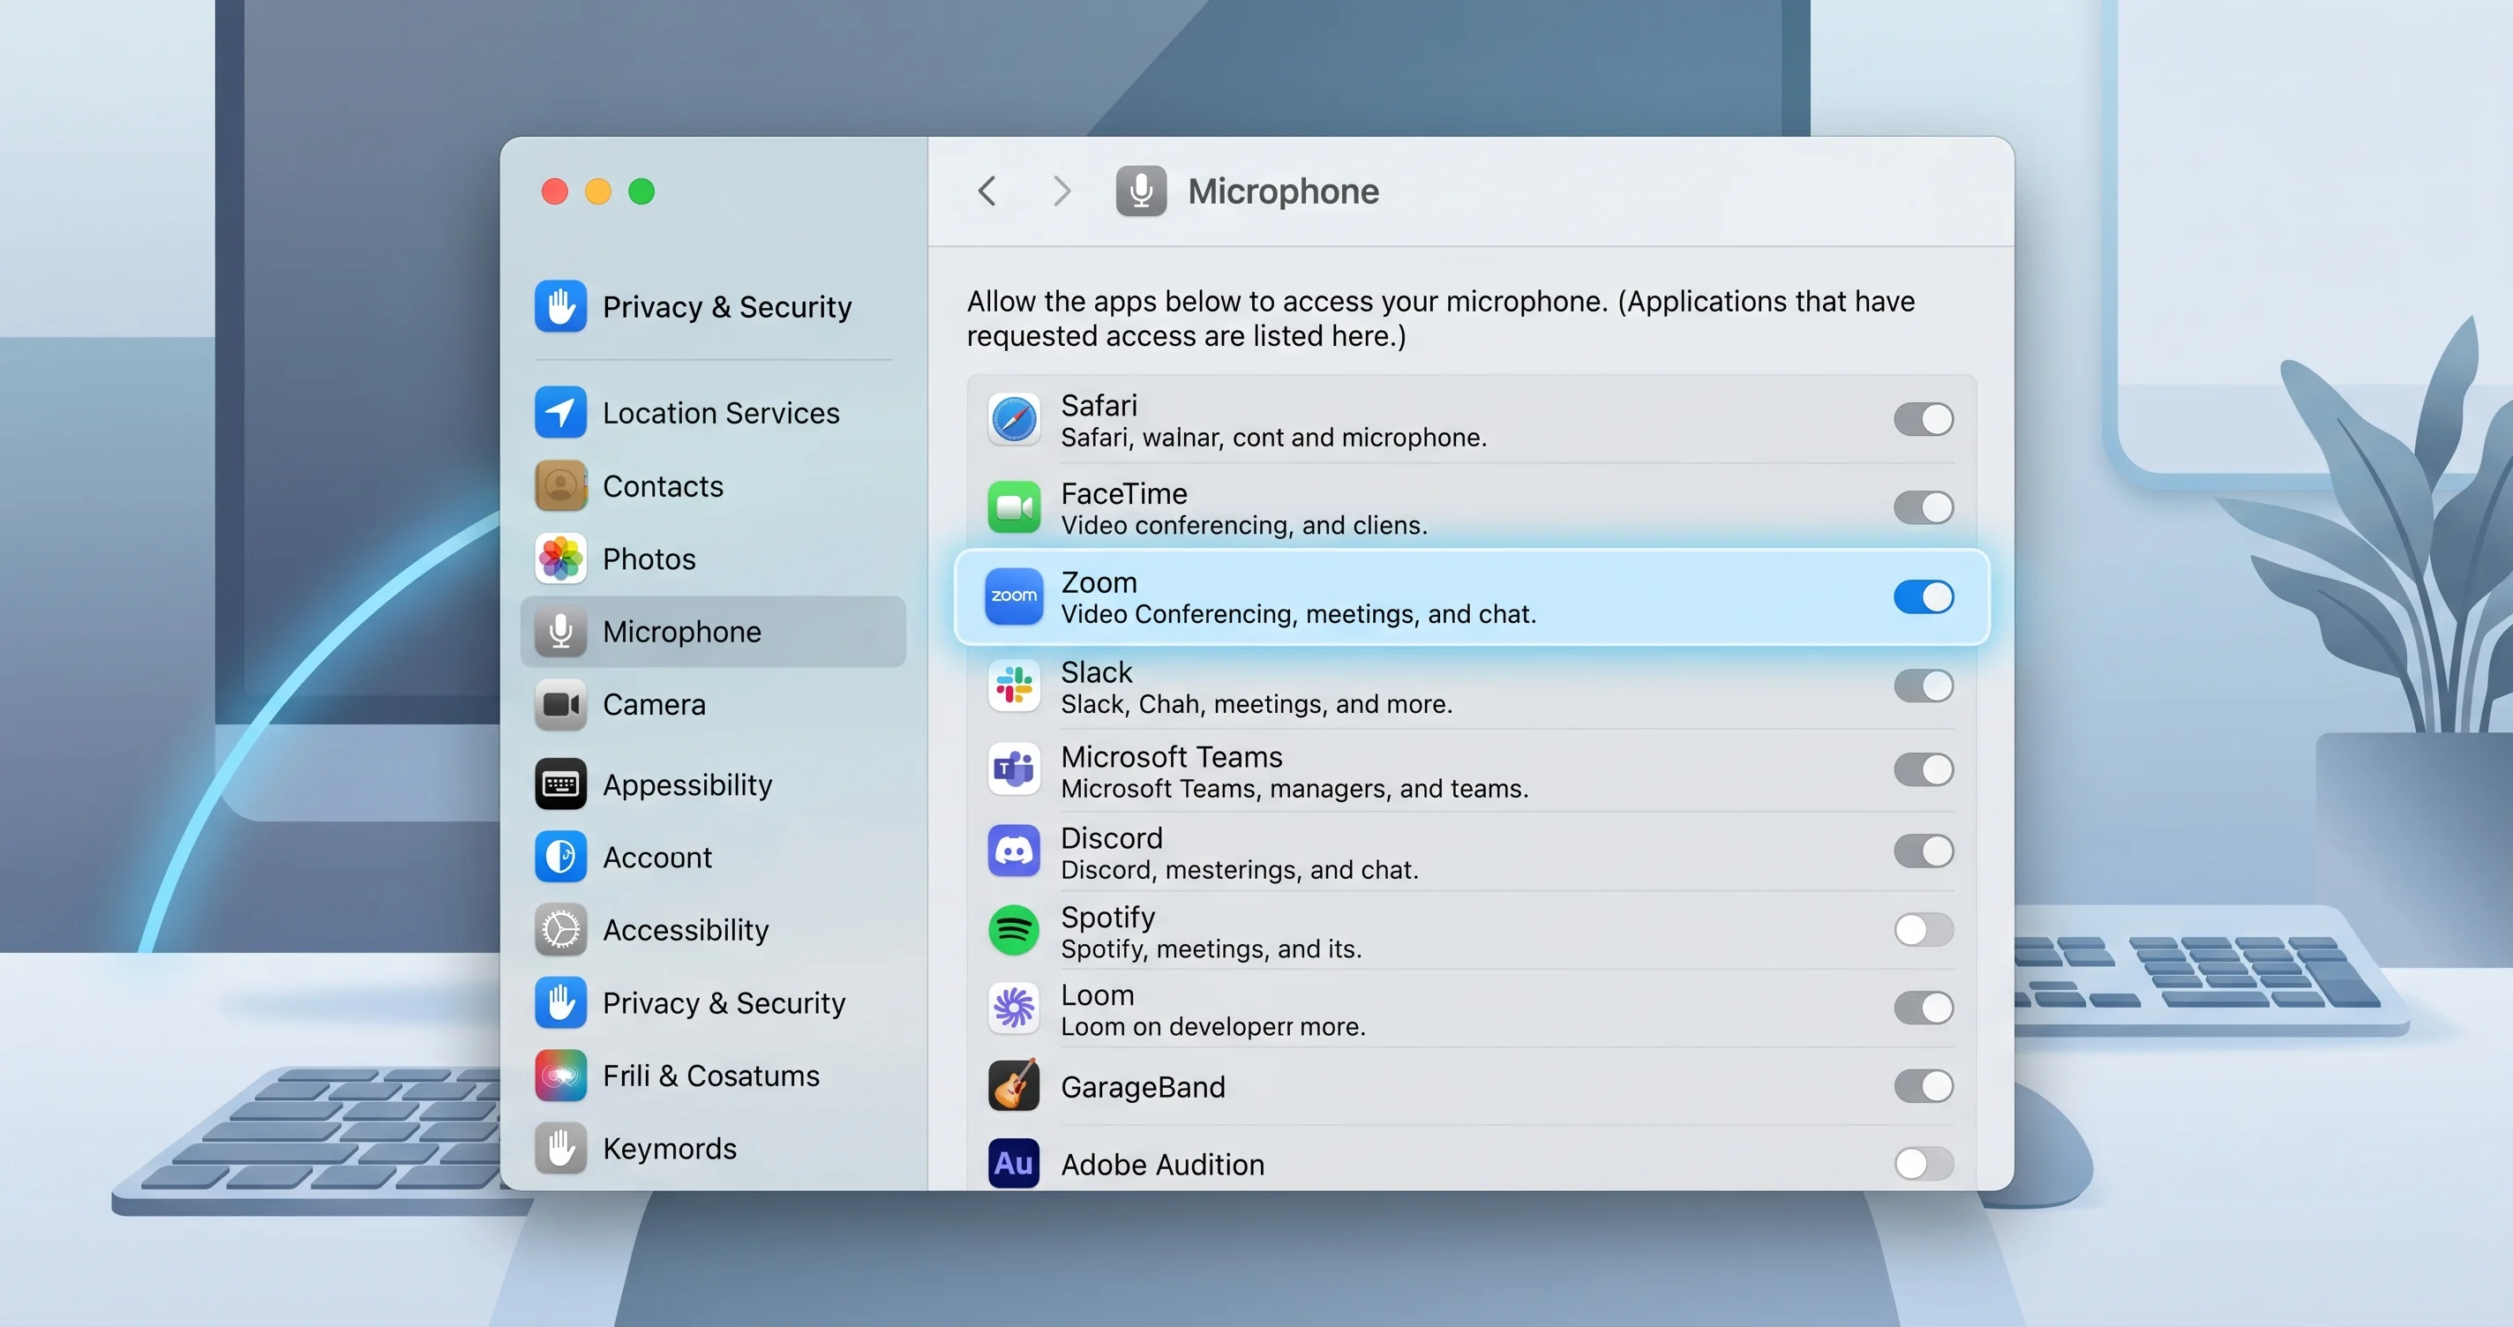
Task: Click the Adobe Audition Au icon
Action: 1014,1163
